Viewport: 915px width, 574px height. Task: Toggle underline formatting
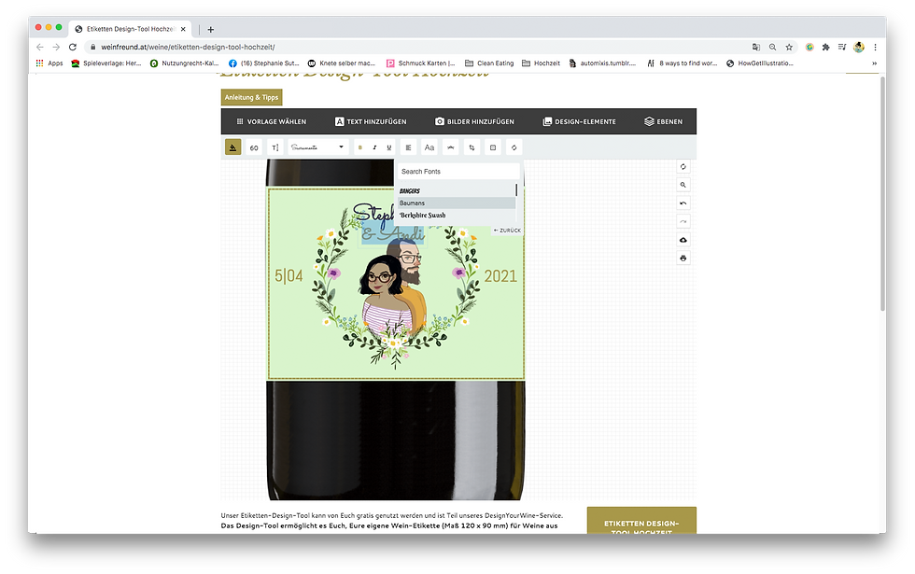[x=389, y=147]
